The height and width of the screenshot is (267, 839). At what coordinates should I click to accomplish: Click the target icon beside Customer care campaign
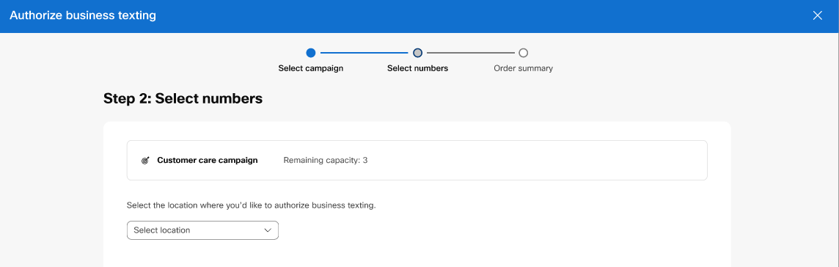(145, 161)
